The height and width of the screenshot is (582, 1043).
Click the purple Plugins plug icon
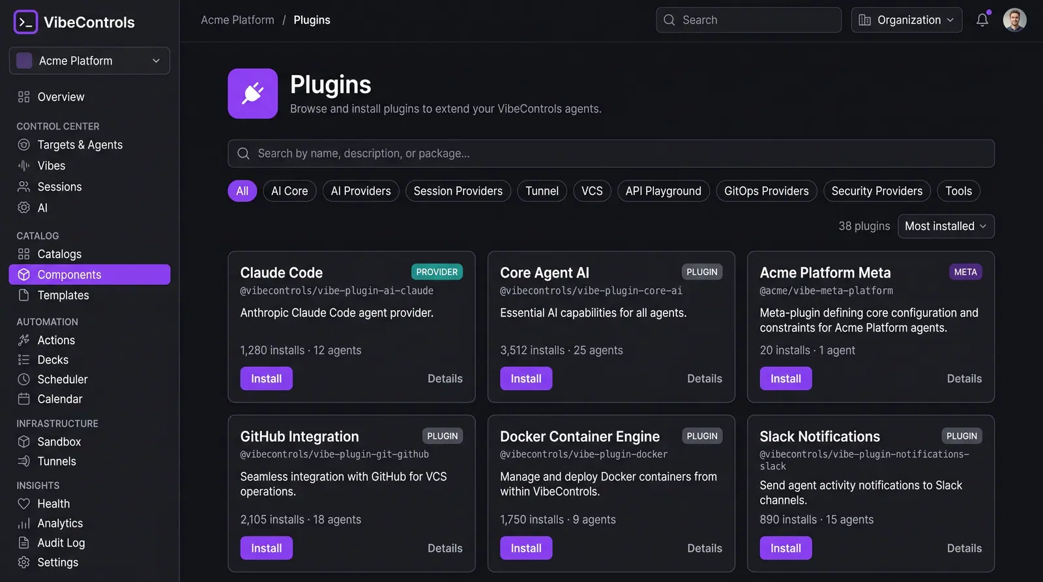pyautogui.click(x=253, y=94)
